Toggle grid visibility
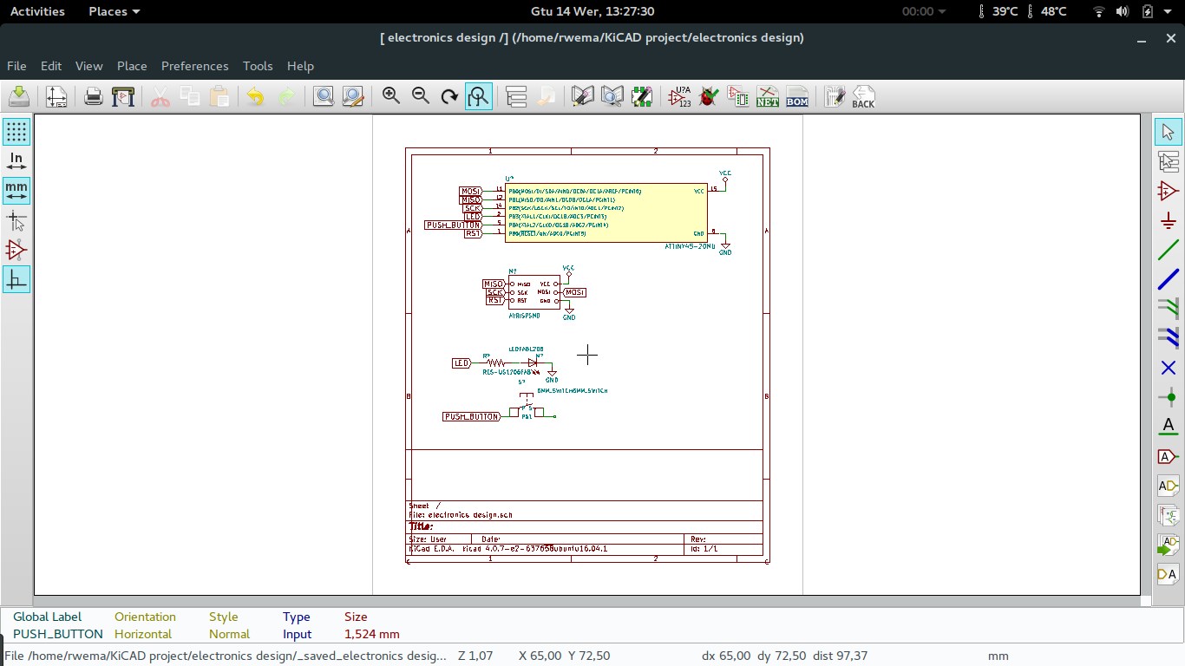Screen dimensions: 1185x666 [x=16, y=132]
